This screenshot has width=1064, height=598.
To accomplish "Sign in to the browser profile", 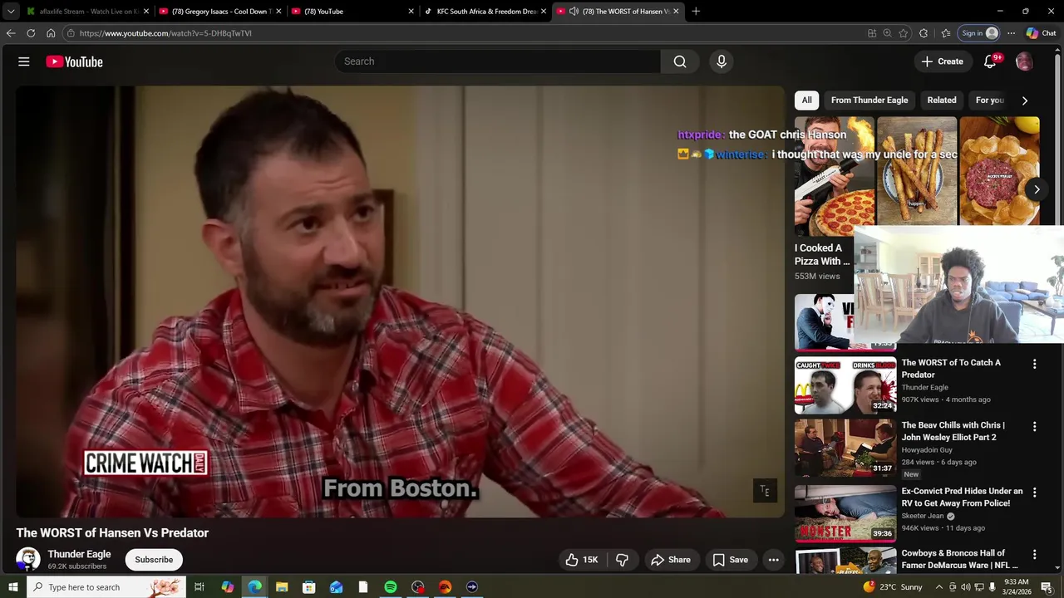I will tap(979, 33).
